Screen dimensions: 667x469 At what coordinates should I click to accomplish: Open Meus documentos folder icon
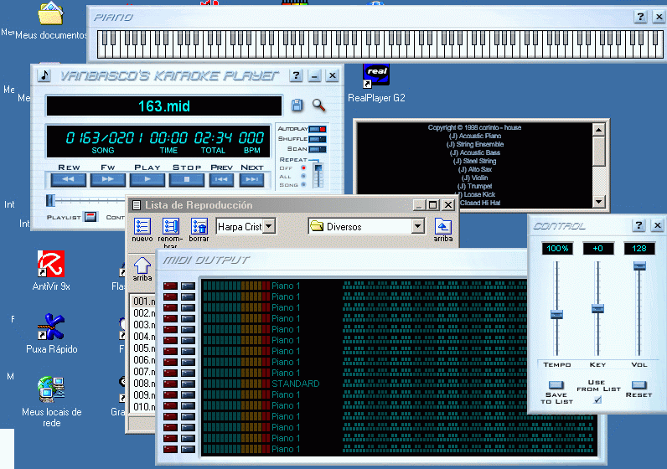tap(50, 20)
